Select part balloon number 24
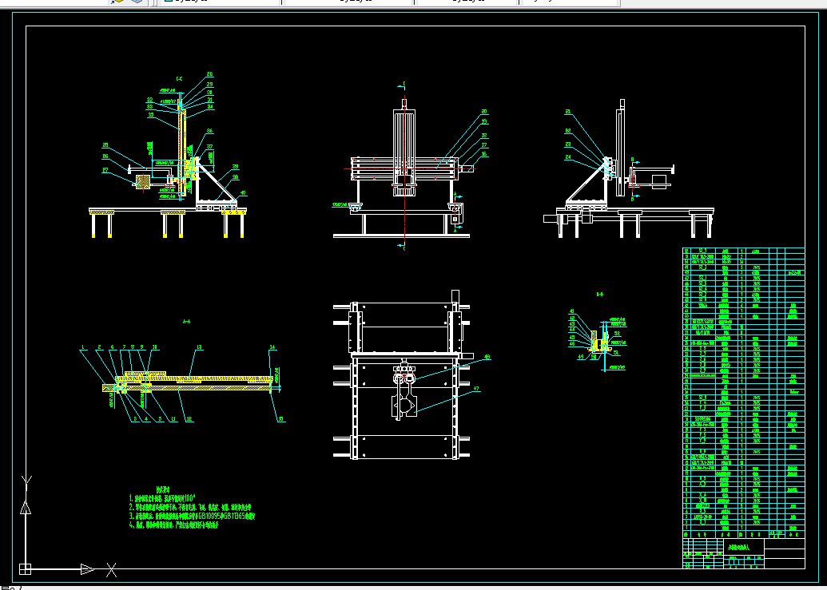827x590 pixels. click(568, 157)
